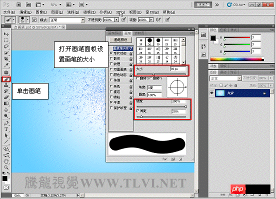Select the Pen tool
The height and width of the screenshot is (199, 276).
(6, 123)
